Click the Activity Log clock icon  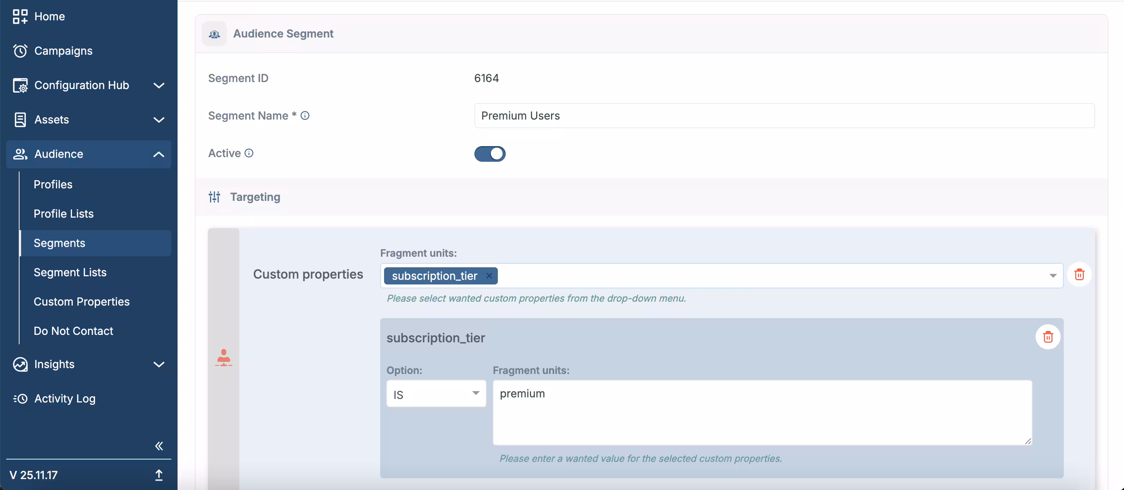(20, 398)
